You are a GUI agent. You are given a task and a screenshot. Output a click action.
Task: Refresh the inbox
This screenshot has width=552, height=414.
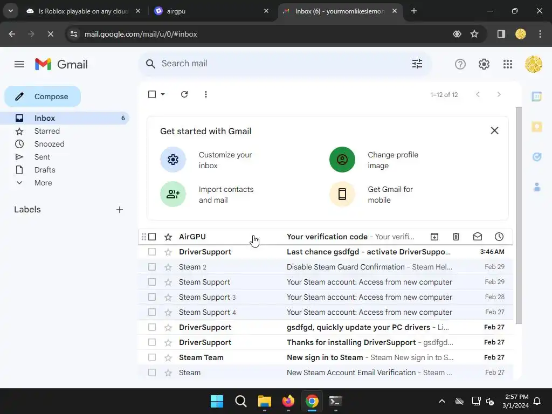(x=184, y=94)
